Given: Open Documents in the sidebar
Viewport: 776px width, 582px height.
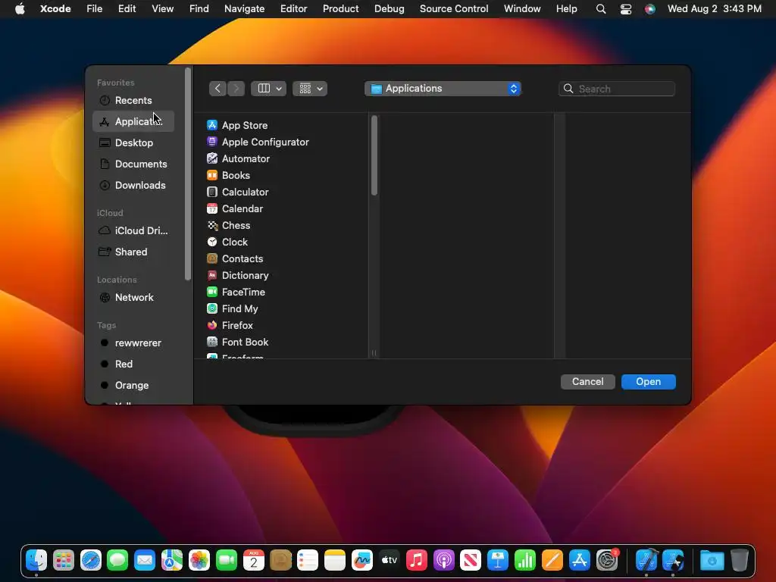Looking at the screenshot, I should [x=133, y=164].
